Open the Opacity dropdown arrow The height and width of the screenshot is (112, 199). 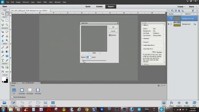[197, 14]
